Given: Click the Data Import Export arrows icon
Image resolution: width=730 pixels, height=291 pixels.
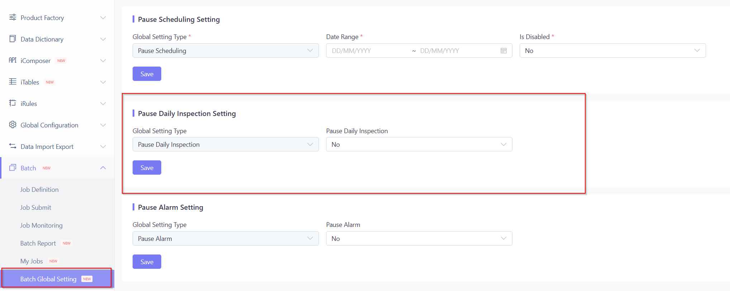Looking at the screenshot, I should (x=13, y=146).
